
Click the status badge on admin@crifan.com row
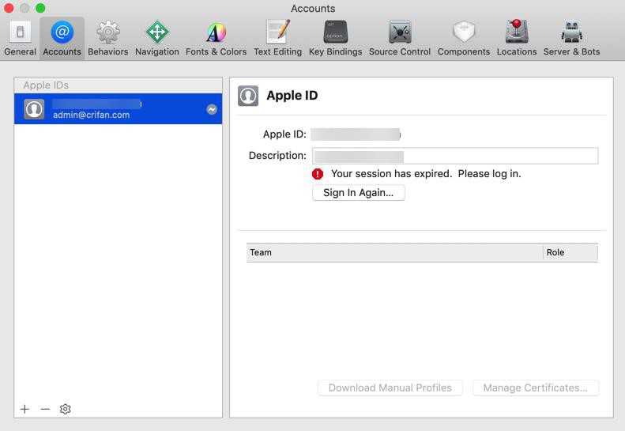(212, 109)
